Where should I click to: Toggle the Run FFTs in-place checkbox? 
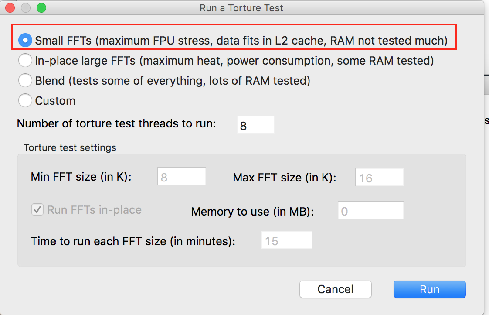coord(37,210)
